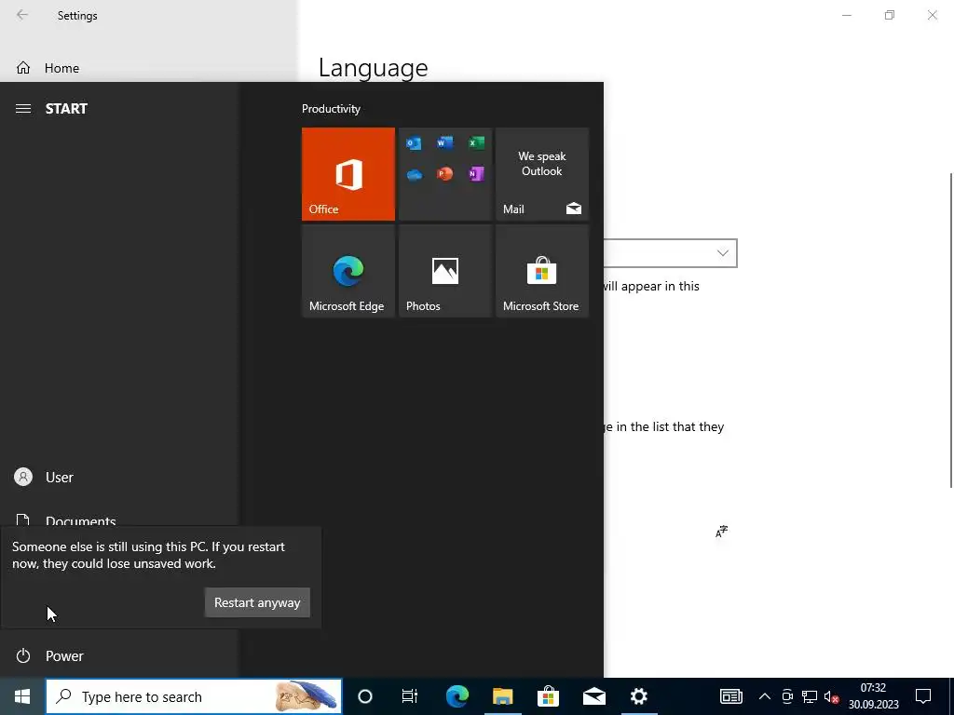
Task: Open the network tray icon
Action: click(x=810, y=696)
